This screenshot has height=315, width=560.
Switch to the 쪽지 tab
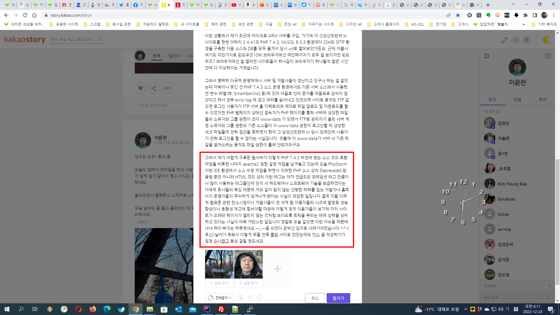coord(542,99)
